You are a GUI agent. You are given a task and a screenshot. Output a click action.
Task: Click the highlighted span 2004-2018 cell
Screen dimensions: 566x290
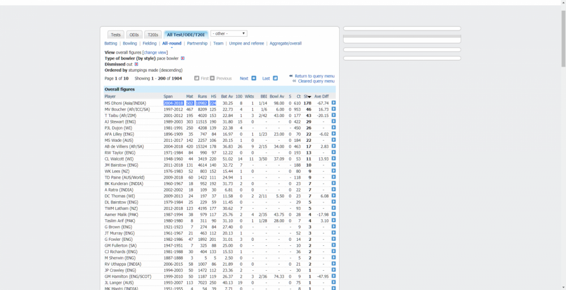point(173,103)
